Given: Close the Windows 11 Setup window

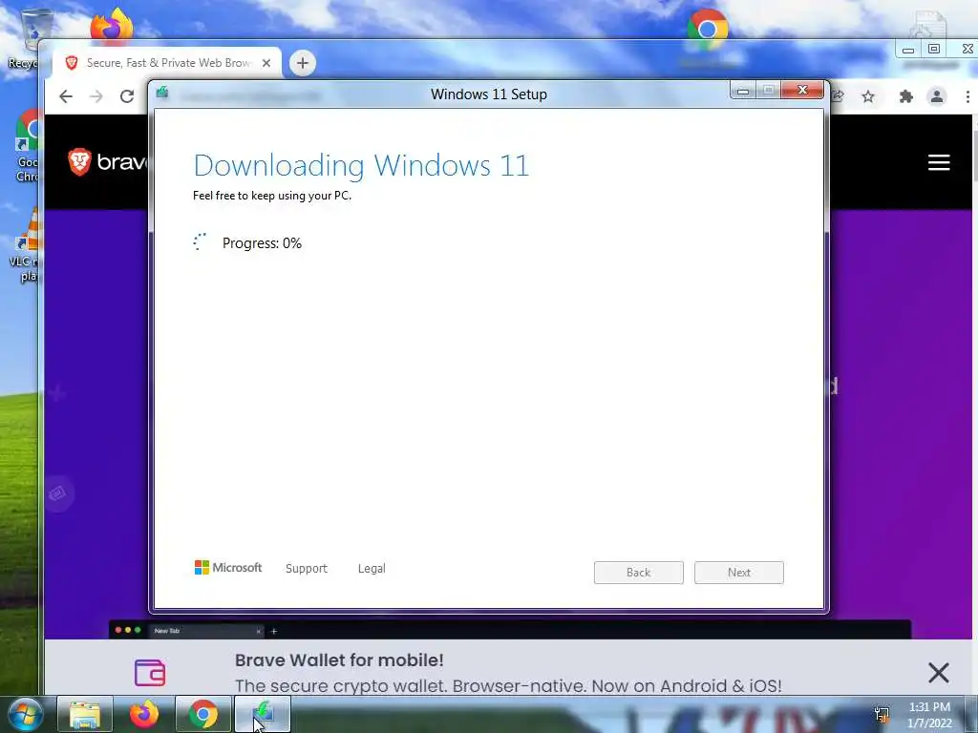Looking at the screenshot, I should click(x=802, y=91).
